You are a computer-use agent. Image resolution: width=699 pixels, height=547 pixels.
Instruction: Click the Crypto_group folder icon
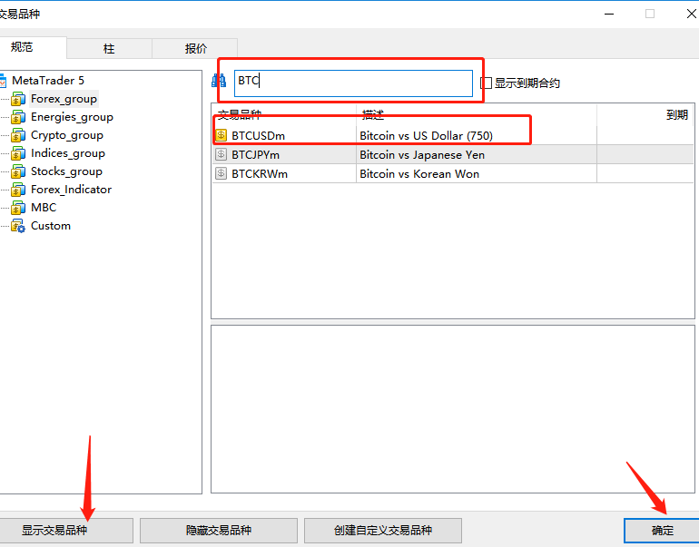[18, 135]
